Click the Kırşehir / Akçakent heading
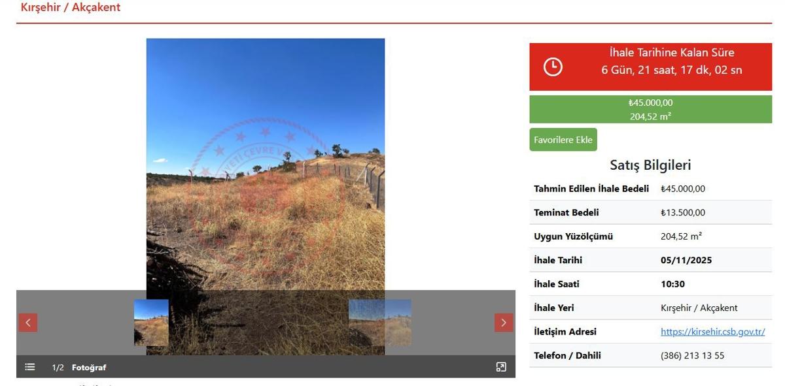 (x=71, y=8)
